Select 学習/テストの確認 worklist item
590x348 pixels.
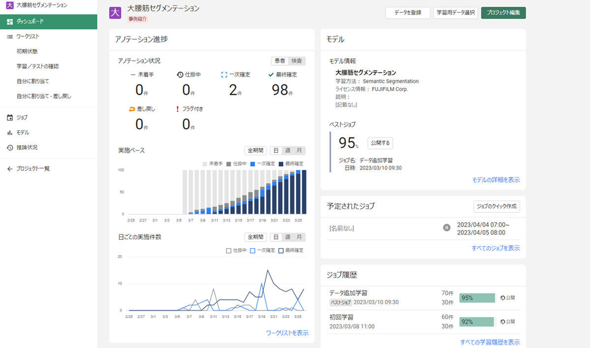click(49, 66)
